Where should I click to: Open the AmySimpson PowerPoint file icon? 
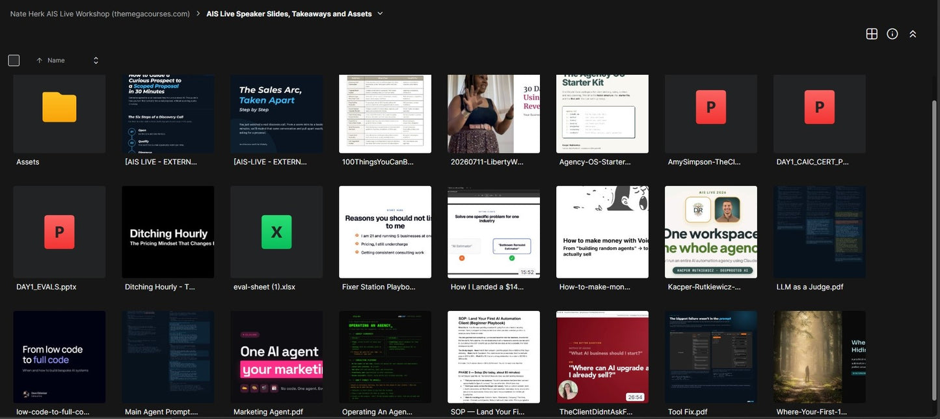[711, 107]
